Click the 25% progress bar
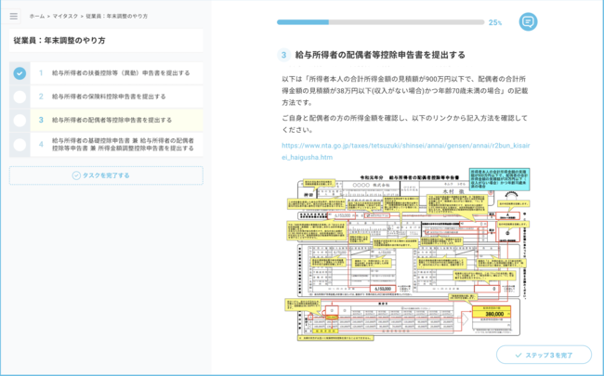604x376 pixels. click(x=380, y=22)
